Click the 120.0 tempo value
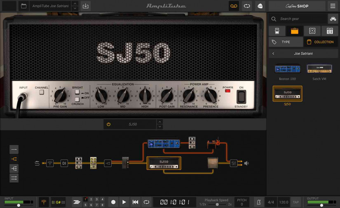 (284, 202)
